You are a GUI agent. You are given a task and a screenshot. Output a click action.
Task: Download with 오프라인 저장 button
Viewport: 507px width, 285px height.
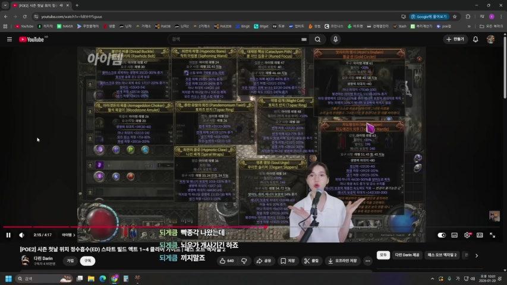pyautogui.click(x=342, y=261)
